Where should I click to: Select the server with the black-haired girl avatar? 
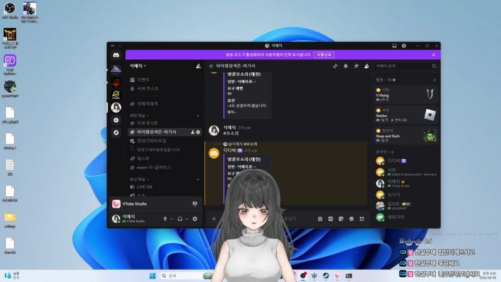point(116,108)
